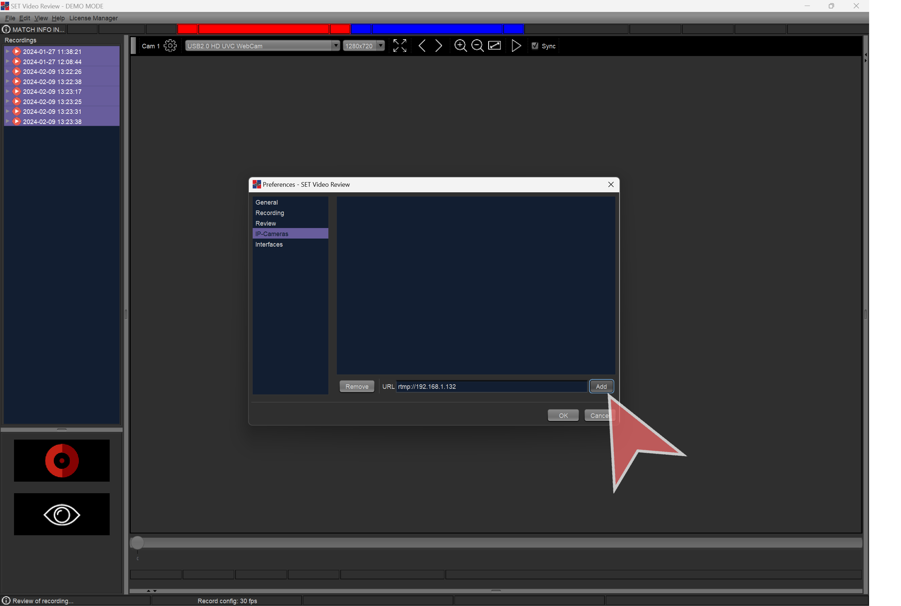Click the Add button
The height and width of the screenshot is (606, 901).
(x=601, y=386)
